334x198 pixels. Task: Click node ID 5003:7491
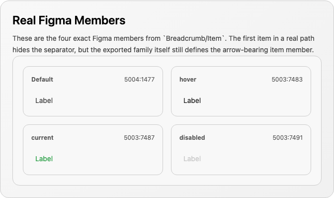[288, 138]
